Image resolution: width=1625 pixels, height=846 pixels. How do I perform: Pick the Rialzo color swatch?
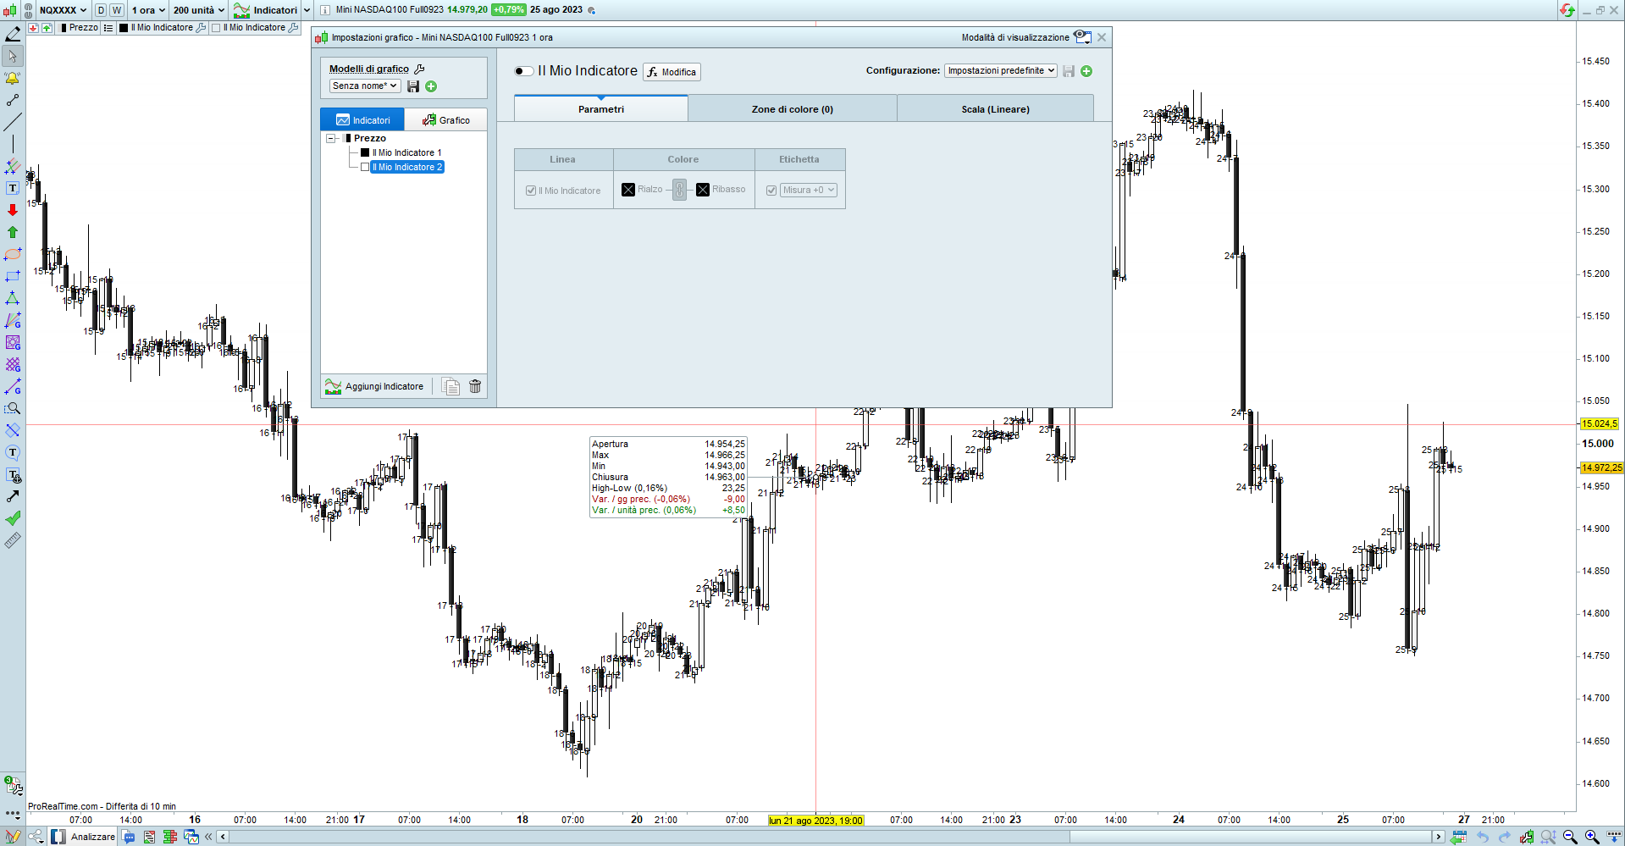(628, 190)
